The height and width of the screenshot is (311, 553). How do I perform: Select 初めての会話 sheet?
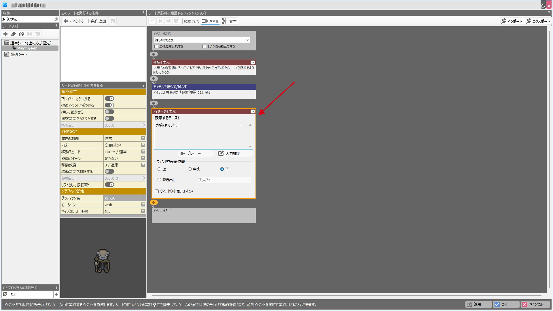(27, 49)
